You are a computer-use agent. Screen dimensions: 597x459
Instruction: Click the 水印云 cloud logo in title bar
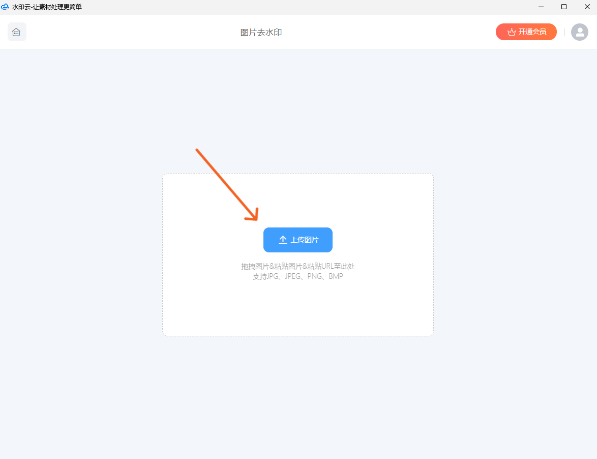(x=5, y=7)
